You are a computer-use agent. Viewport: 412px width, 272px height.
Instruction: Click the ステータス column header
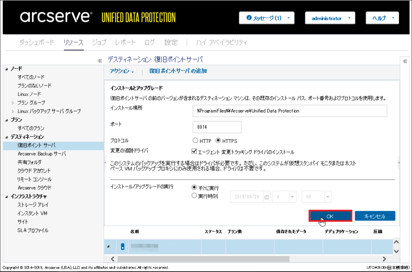213,232
